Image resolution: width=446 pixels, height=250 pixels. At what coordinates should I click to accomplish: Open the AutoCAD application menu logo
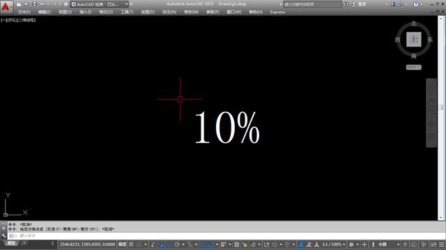[6, 7]
